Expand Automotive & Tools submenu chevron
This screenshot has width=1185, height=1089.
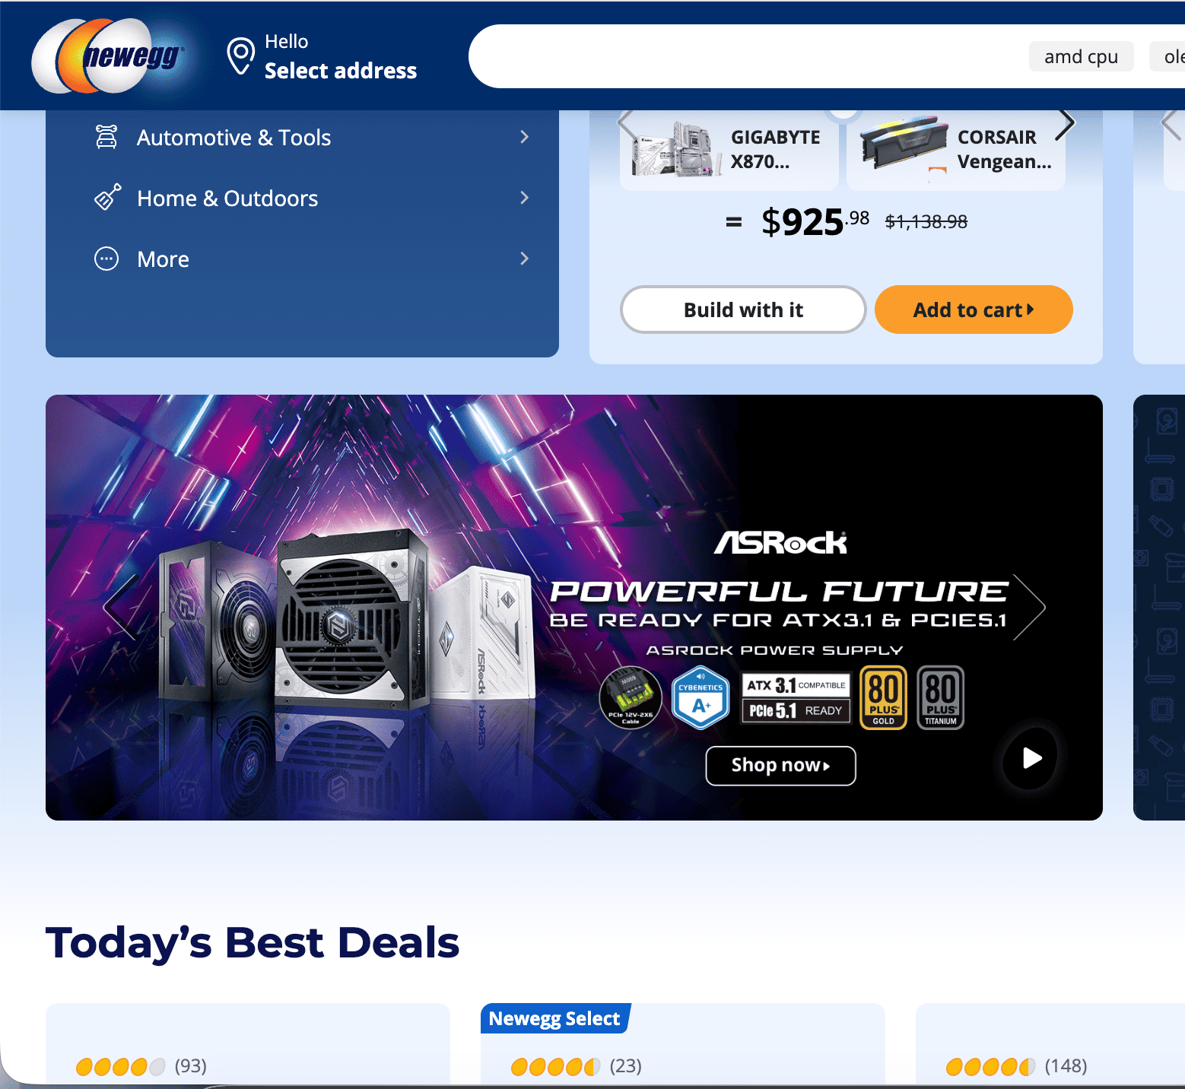pos(524,137)
